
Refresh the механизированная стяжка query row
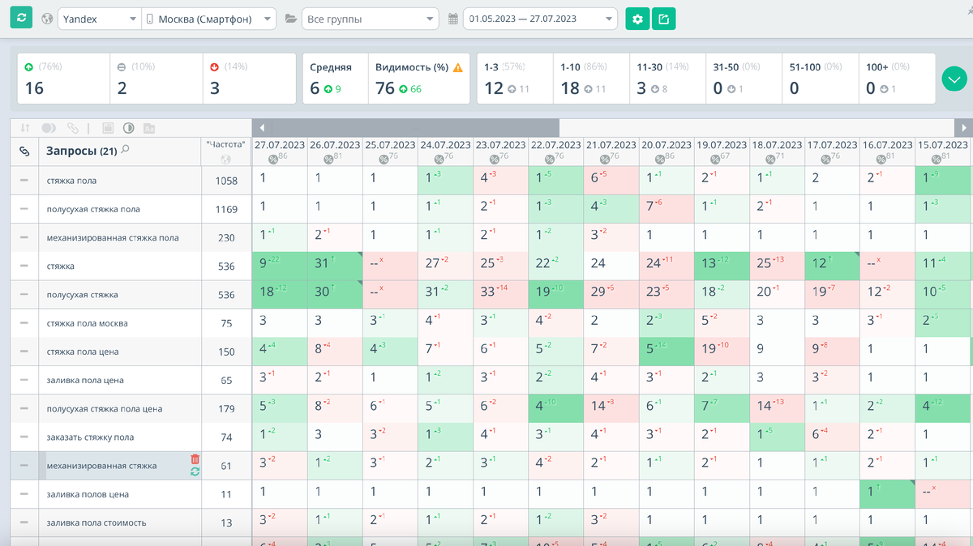click(x=195, y=471)
